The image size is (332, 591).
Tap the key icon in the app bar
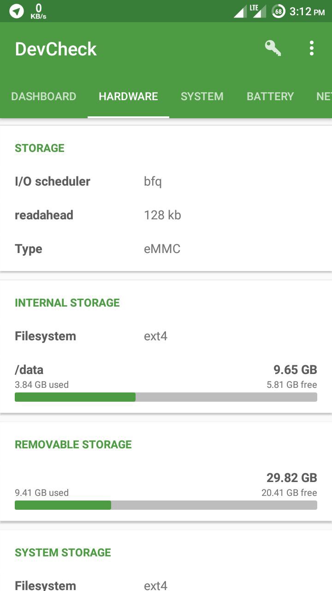(x=273, y=48)
